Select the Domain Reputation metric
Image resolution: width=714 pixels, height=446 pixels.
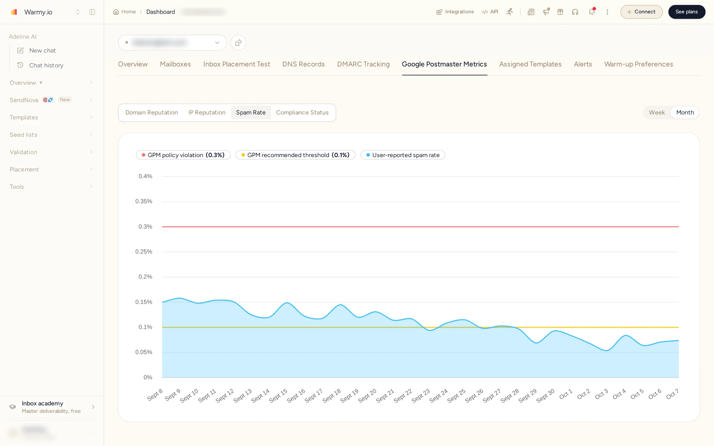point(152,113)
